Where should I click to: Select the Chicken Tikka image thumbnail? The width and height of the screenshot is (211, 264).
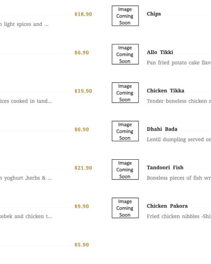pyautogui.click(x=125, y=92)
